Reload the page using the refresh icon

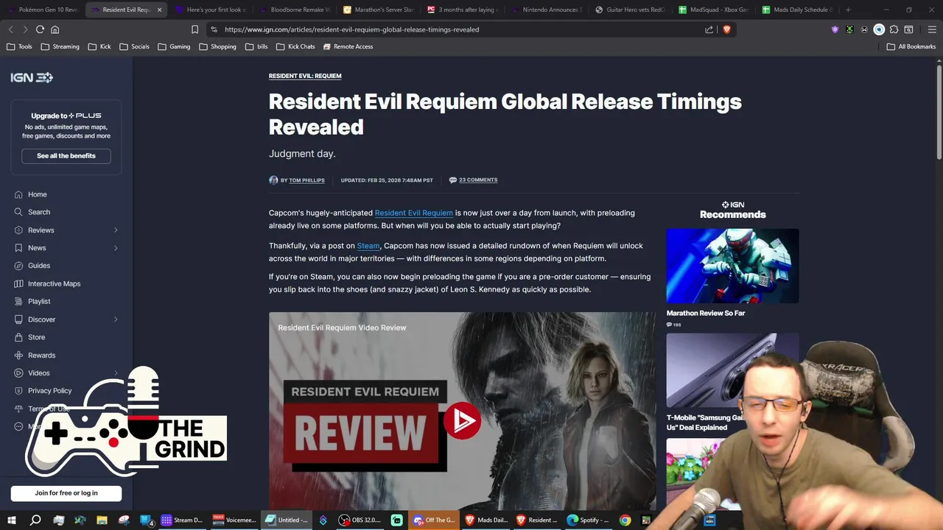coord(40,29)
